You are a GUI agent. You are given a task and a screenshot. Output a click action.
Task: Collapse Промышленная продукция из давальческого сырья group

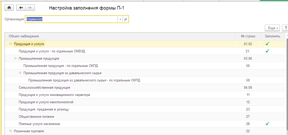pyautogui.click(x=20, y=73)
